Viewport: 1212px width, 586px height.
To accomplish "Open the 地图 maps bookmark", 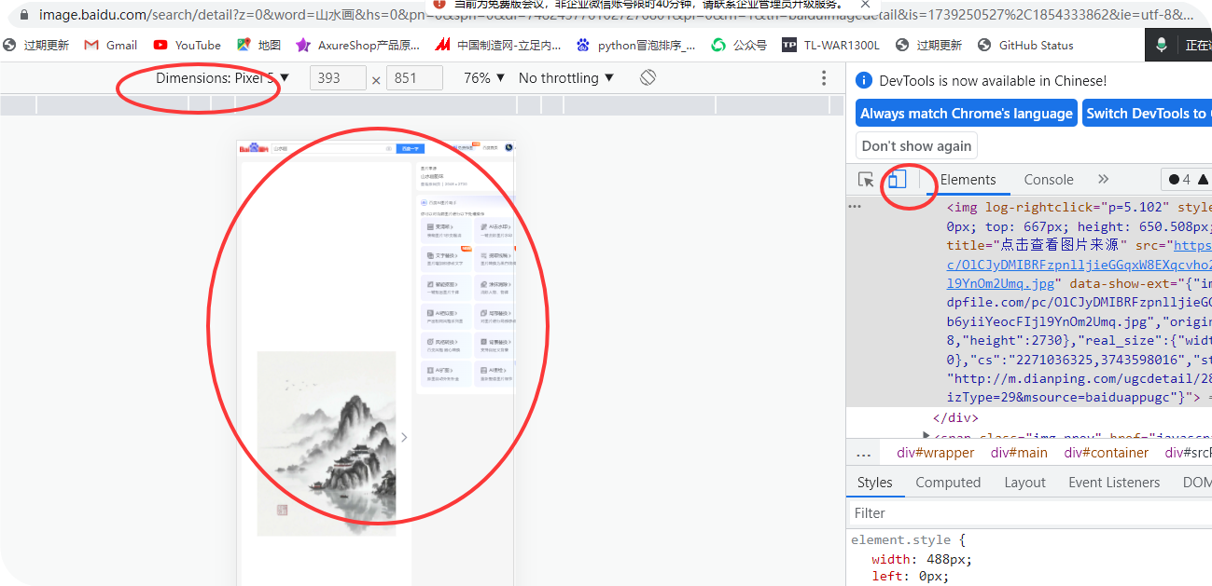I will point(258,45).
